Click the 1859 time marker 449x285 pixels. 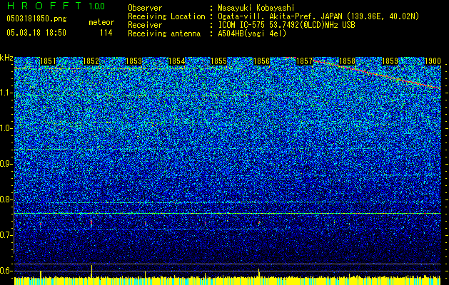[x=390, y=61]
